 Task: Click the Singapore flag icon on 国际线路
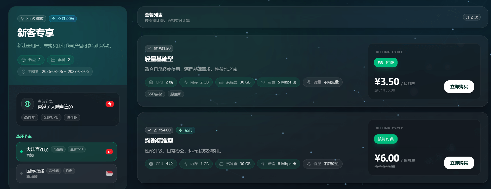[x=109, y=173]
